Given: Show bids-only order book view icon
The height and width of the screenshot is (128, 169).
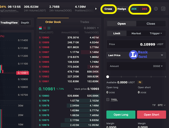Looking at the screenshot, I should click(x=49, y=28).
